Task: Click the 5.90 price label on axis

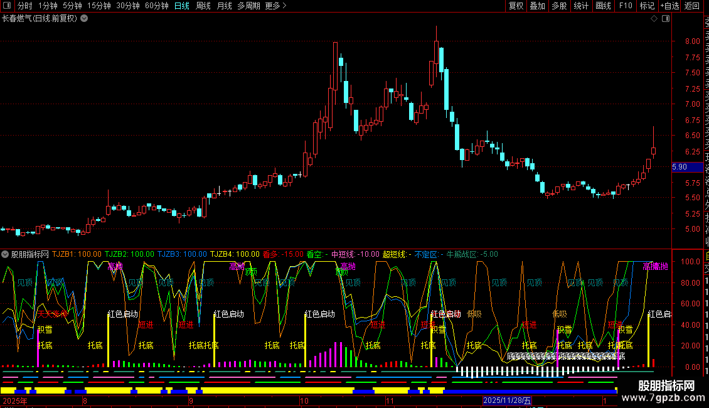Action: pyautogui.click(x=680, y=167)
